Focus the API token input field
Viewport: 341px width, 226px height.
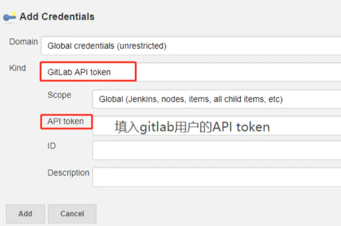coord(216,126)
